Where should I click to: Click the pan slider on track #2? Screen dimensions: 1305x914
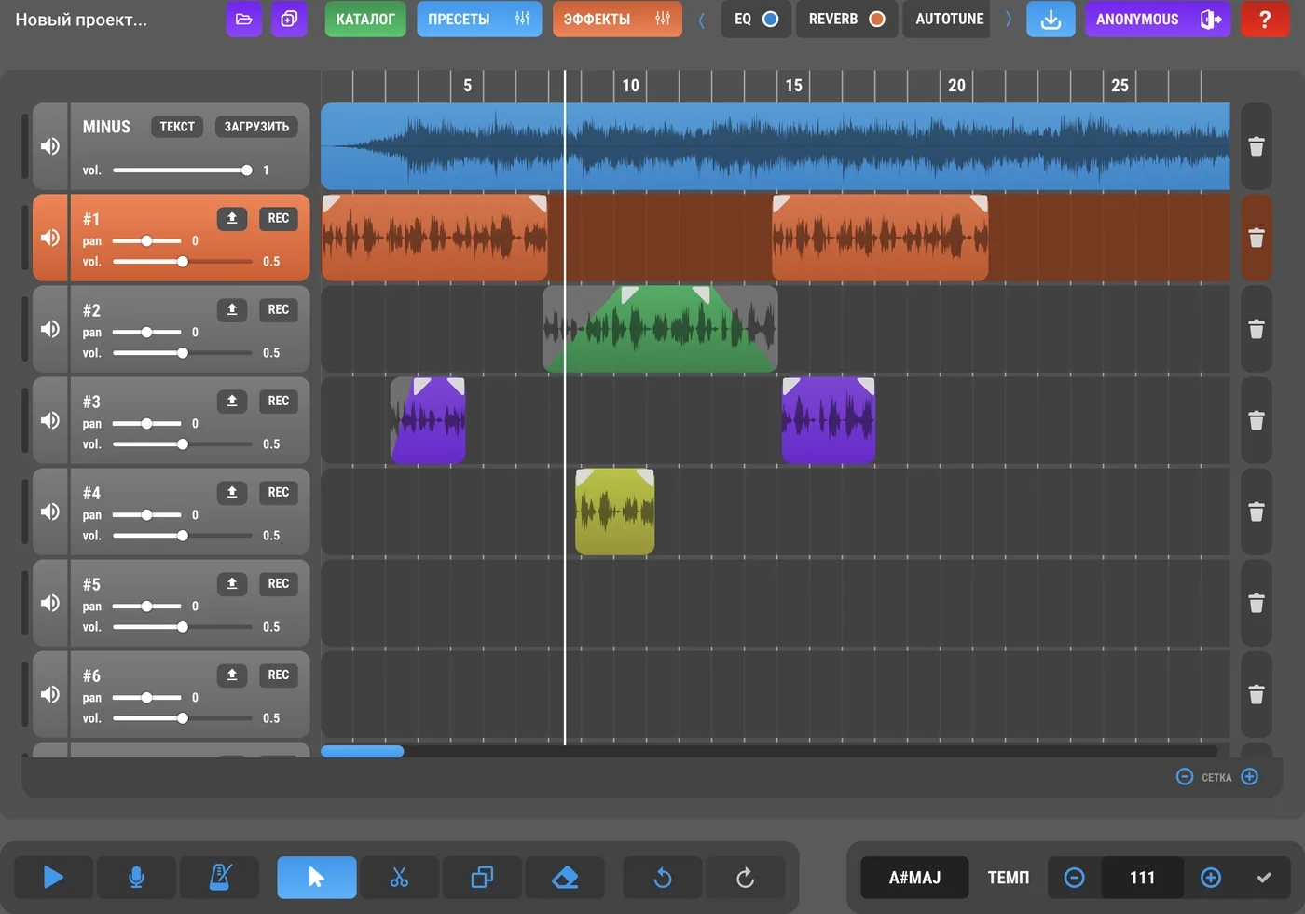pos(146,333)
